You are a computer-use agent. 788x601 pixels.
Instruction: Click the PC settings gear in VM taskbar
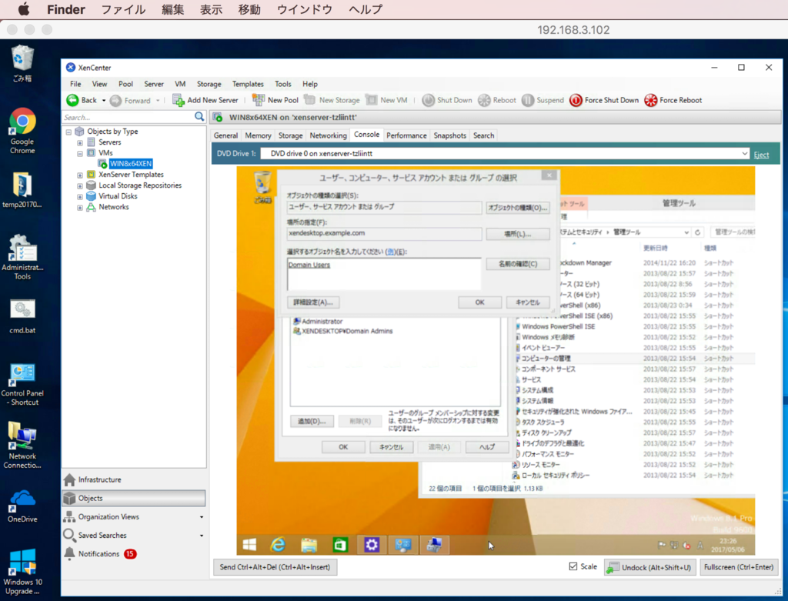tap(372, 545)
